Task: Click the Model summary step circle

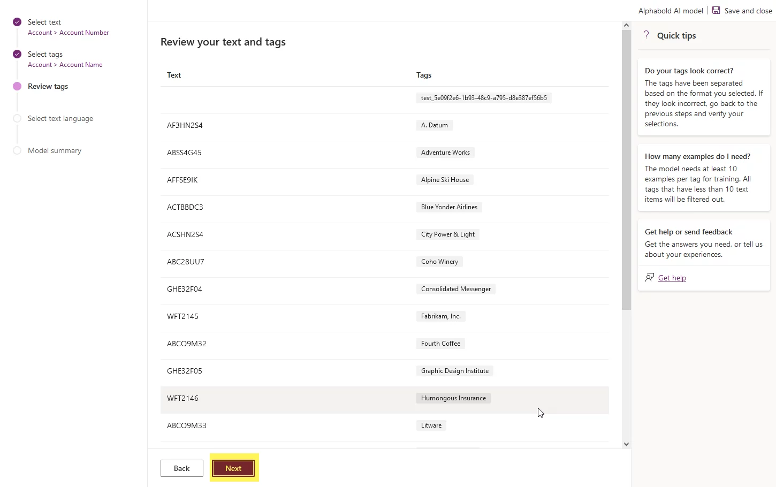Action: click(x=17, y=150)
